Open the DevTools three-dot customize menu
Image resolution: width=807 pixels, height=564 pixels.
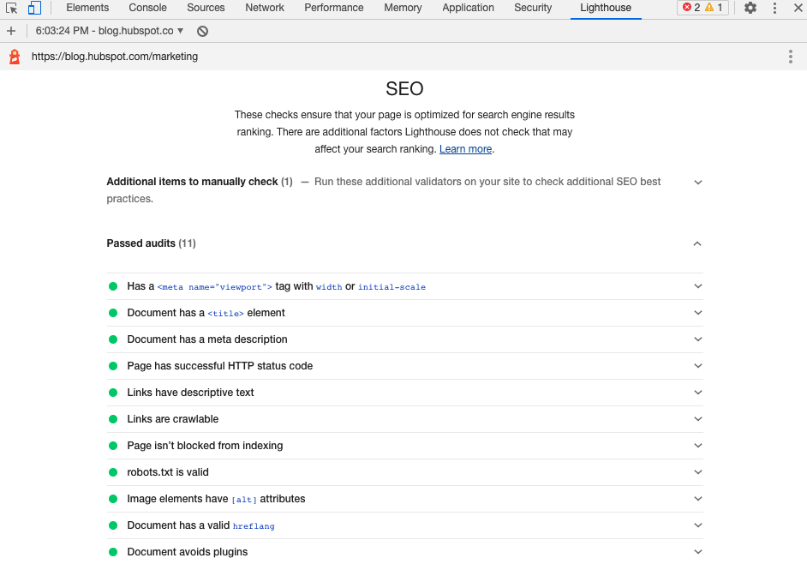click(x=774, y=8)
